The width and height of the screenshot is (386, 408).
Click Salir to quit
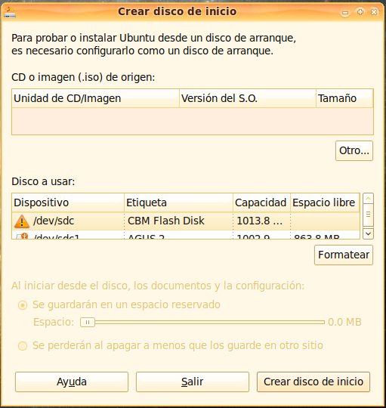coord(192,382)
